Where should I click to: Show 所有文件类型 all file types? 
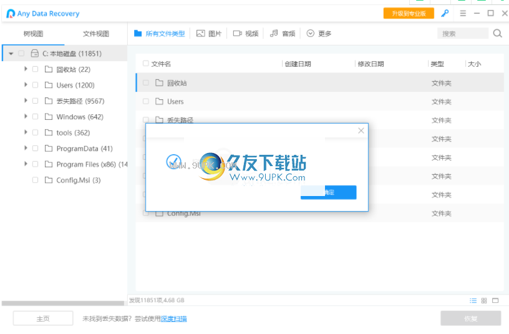[160, 34]
